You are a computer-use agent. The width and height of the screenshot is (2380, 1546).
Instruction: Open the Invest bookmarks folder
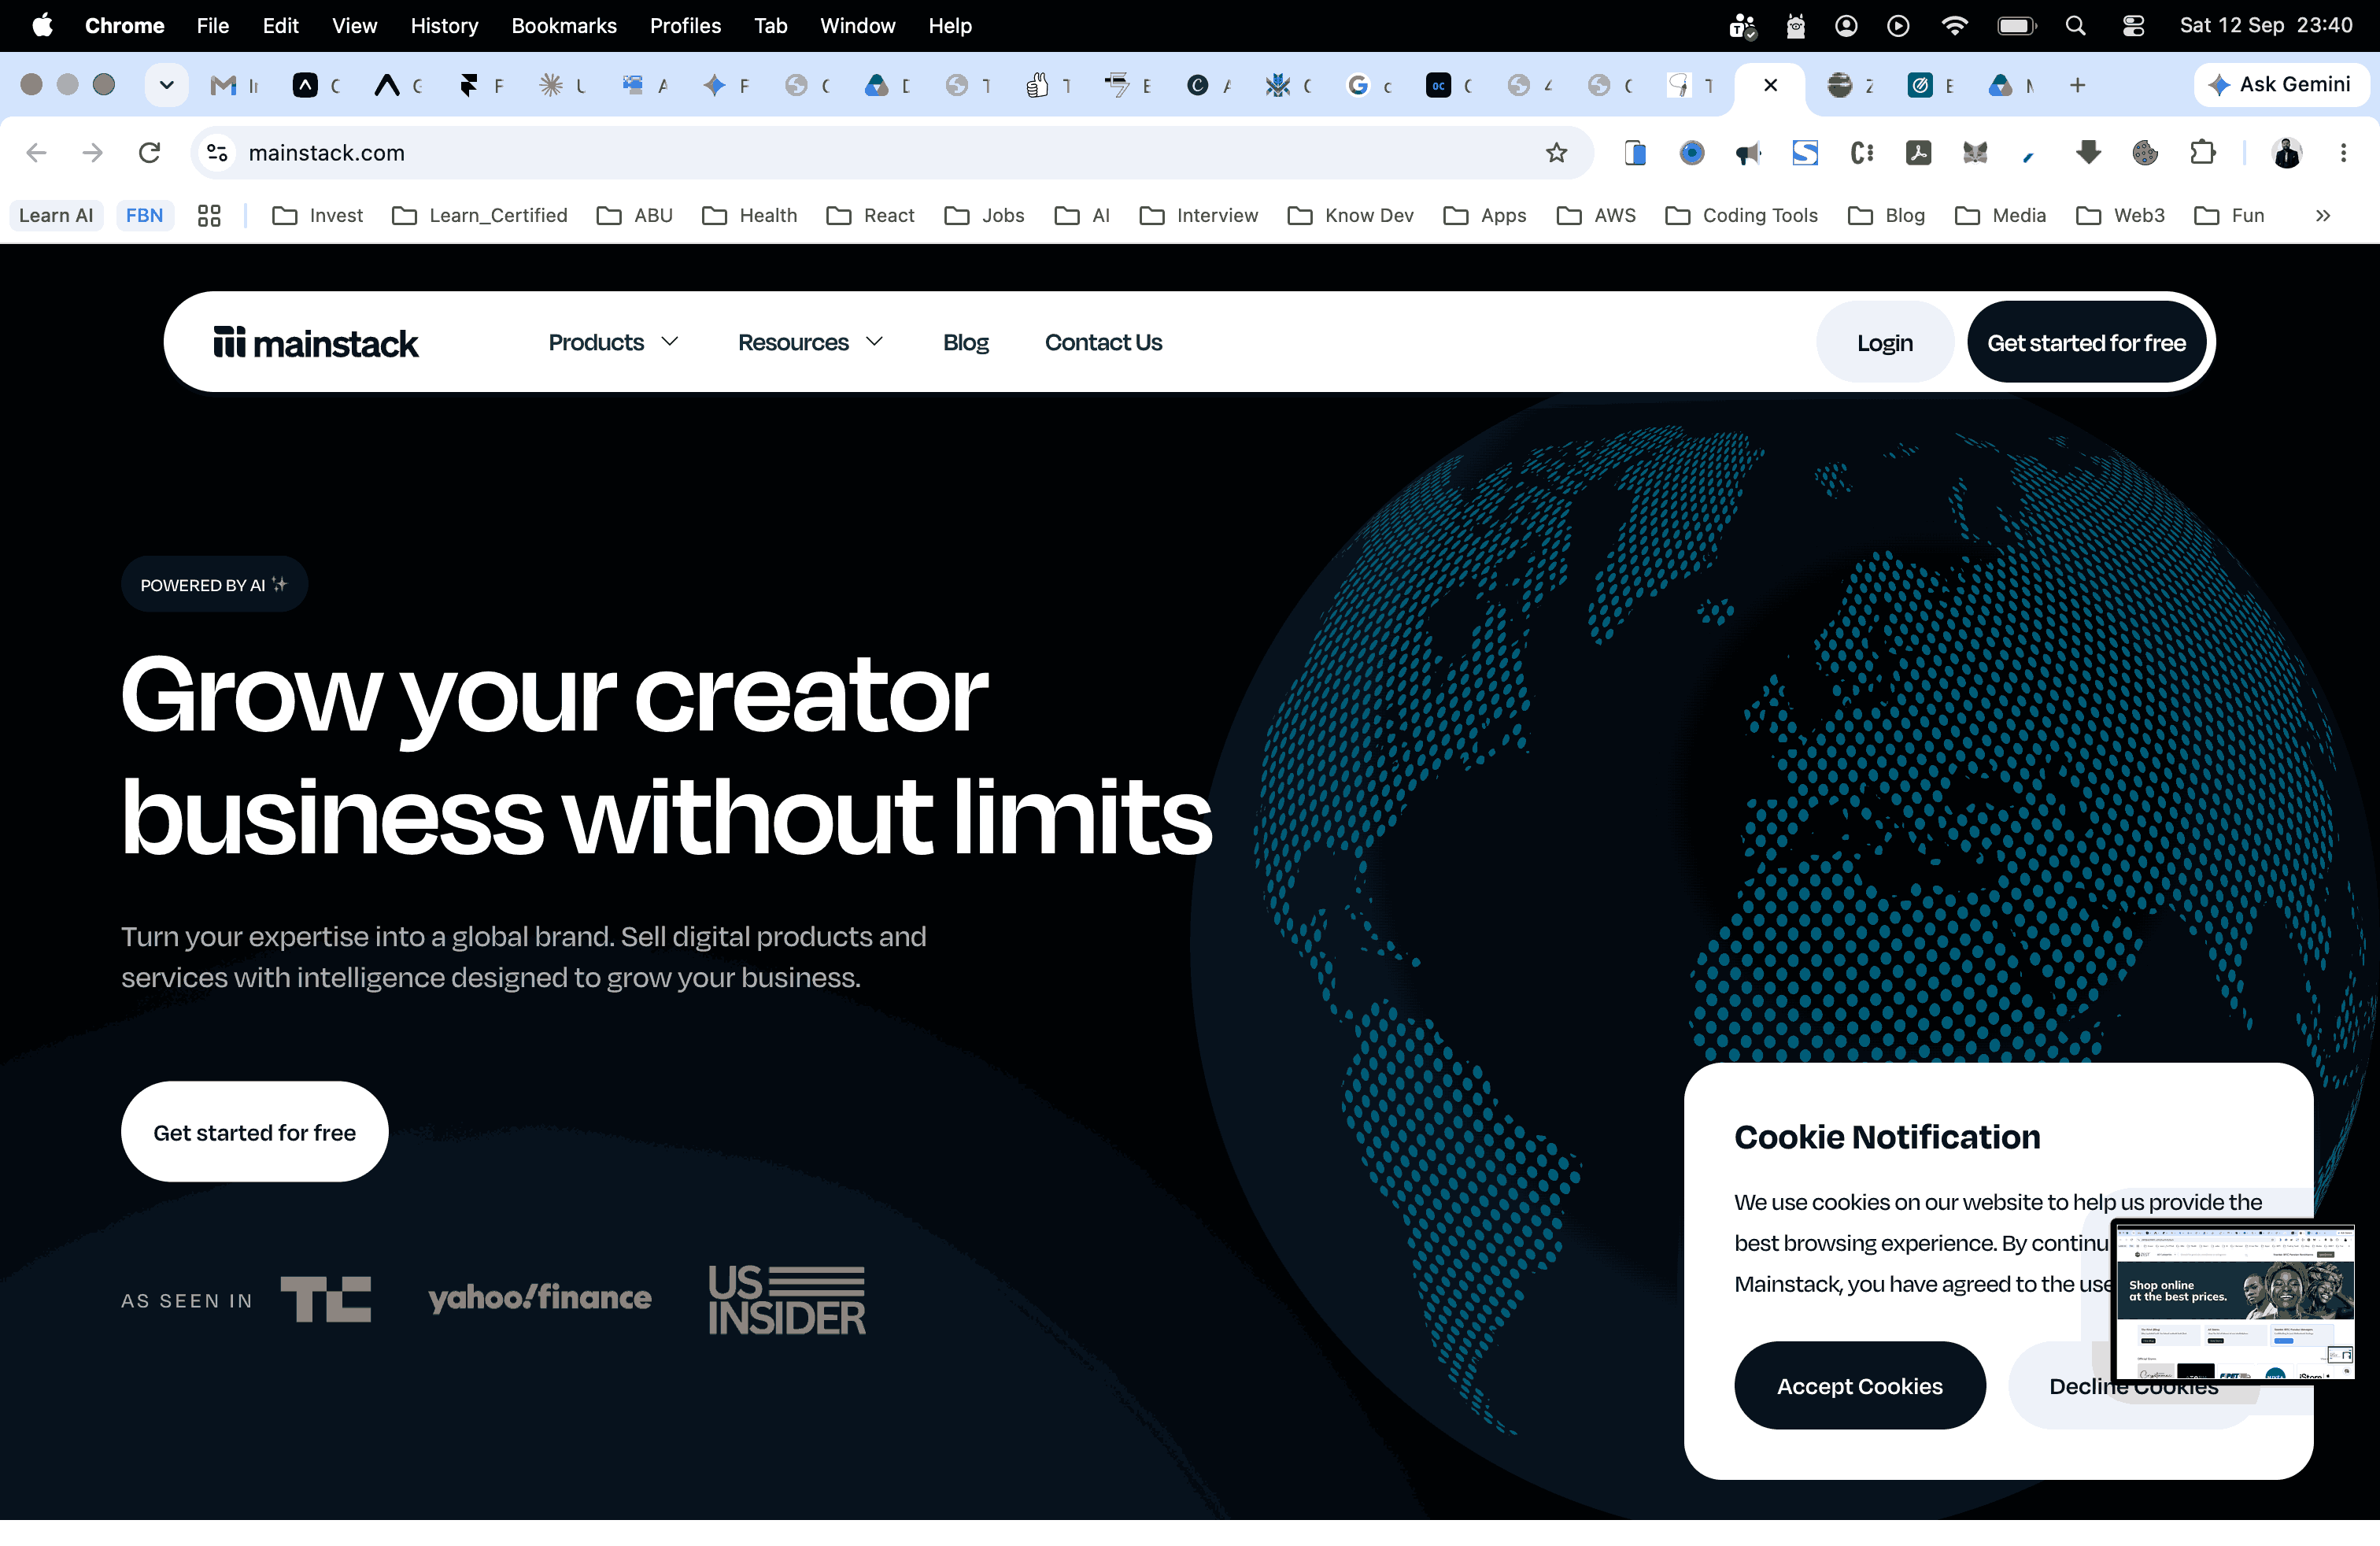(317, 215)
